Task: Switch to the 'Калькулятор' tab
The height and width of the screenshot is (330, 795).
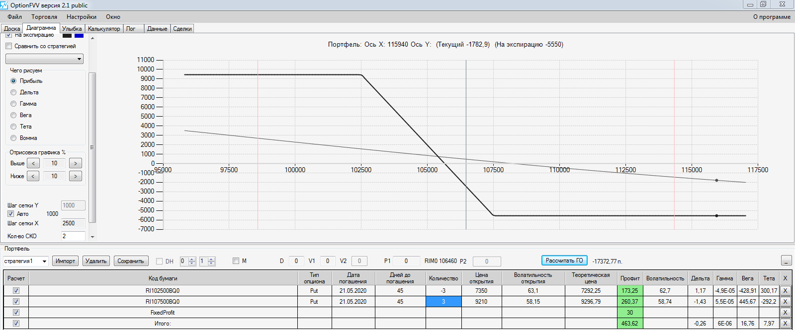Action: pos(104,29)
